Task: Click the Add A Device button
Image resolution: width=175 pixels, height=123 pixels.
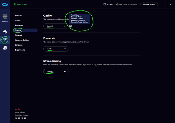Action: (149, 4)
